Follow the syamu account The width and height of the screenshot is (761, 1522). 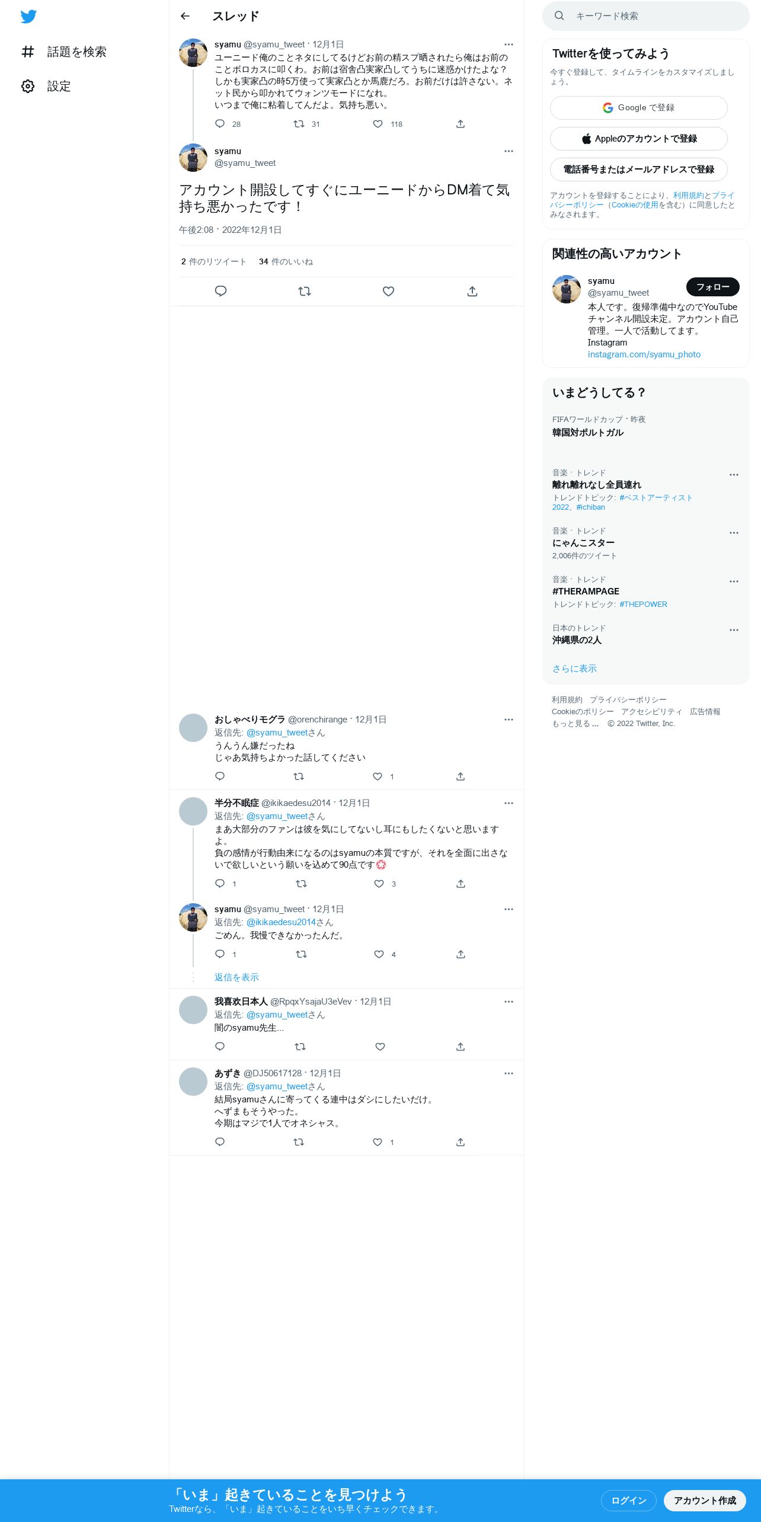[712, 287]
